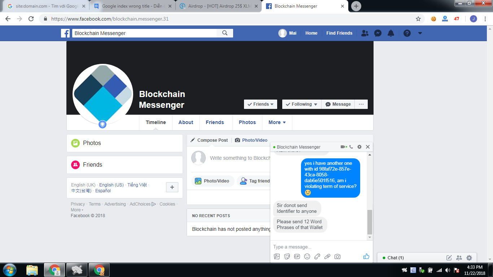Attach a file with the paperclip icon
Screen dimensions: 493x277
point(327,256)
